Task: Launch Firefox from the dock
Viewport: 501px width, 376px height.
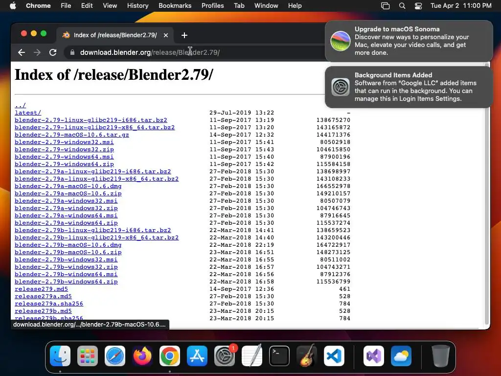Action: point(142,356)
